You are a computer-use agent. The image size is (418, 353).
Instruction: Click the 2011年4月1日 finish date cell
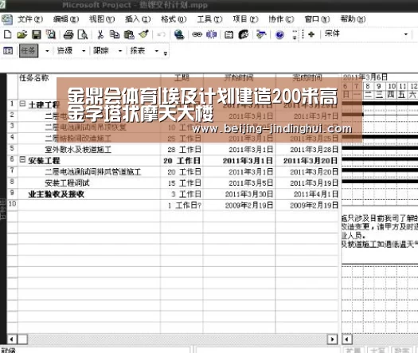pyautogui.click(x=307, y=194)
